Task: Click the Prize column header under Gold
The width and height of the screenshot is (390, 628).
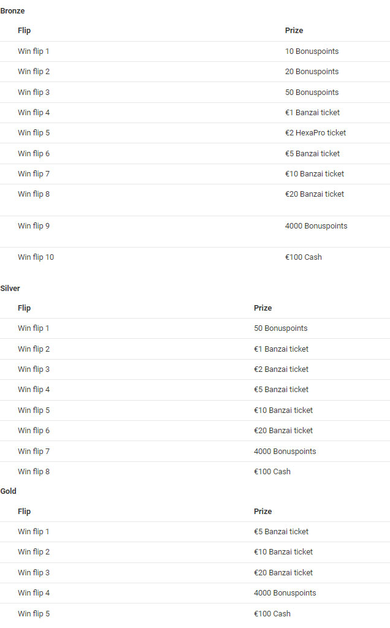Action: [262, 512]
